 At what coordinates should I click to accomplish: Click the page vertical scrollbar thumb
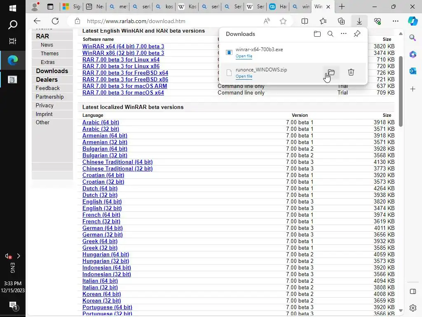point(401,91)
